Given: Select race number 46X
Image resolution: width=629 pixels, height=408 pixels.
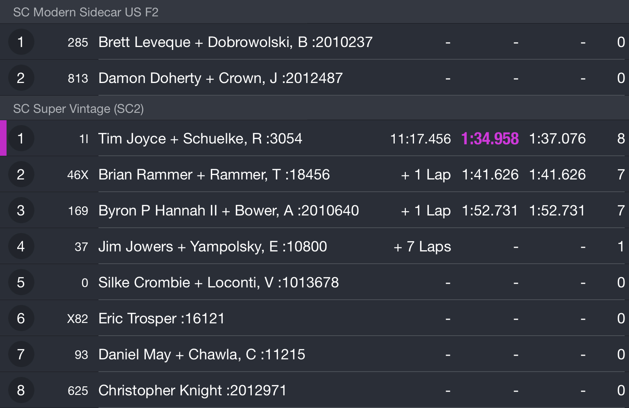Looking at the screenshot, I should click(x=78, y=175).
